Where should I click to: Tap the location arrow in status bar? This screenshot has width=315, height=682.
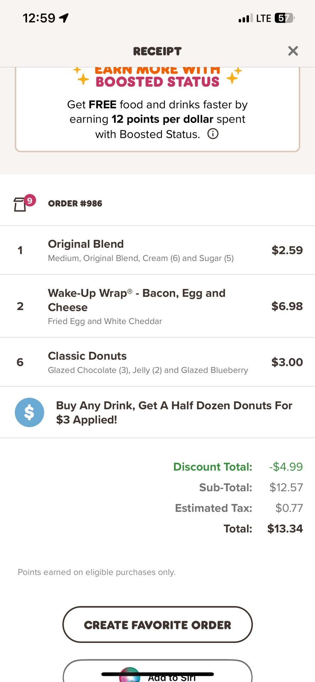click(64, 18)
